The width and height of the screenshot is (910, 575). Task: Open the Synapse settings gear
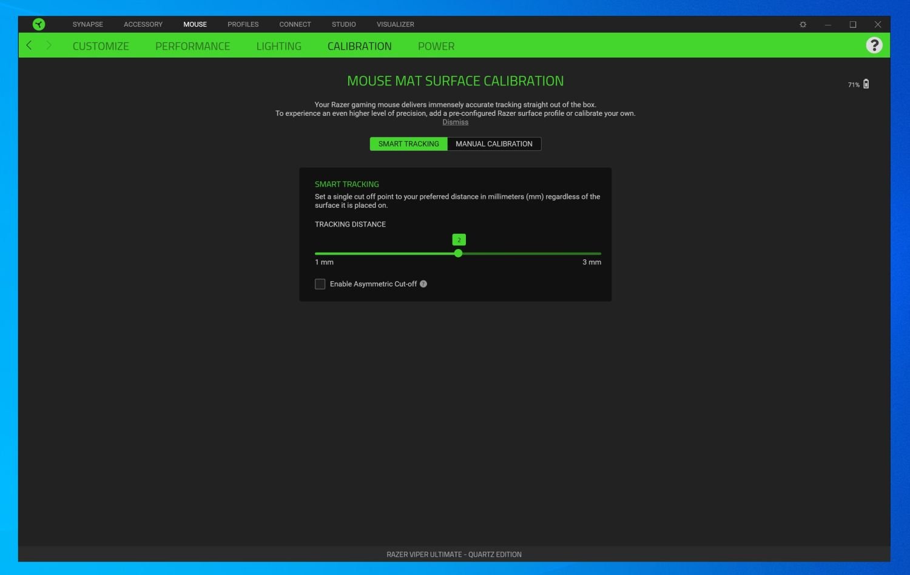pyautogui.click(x=803, y=24)
